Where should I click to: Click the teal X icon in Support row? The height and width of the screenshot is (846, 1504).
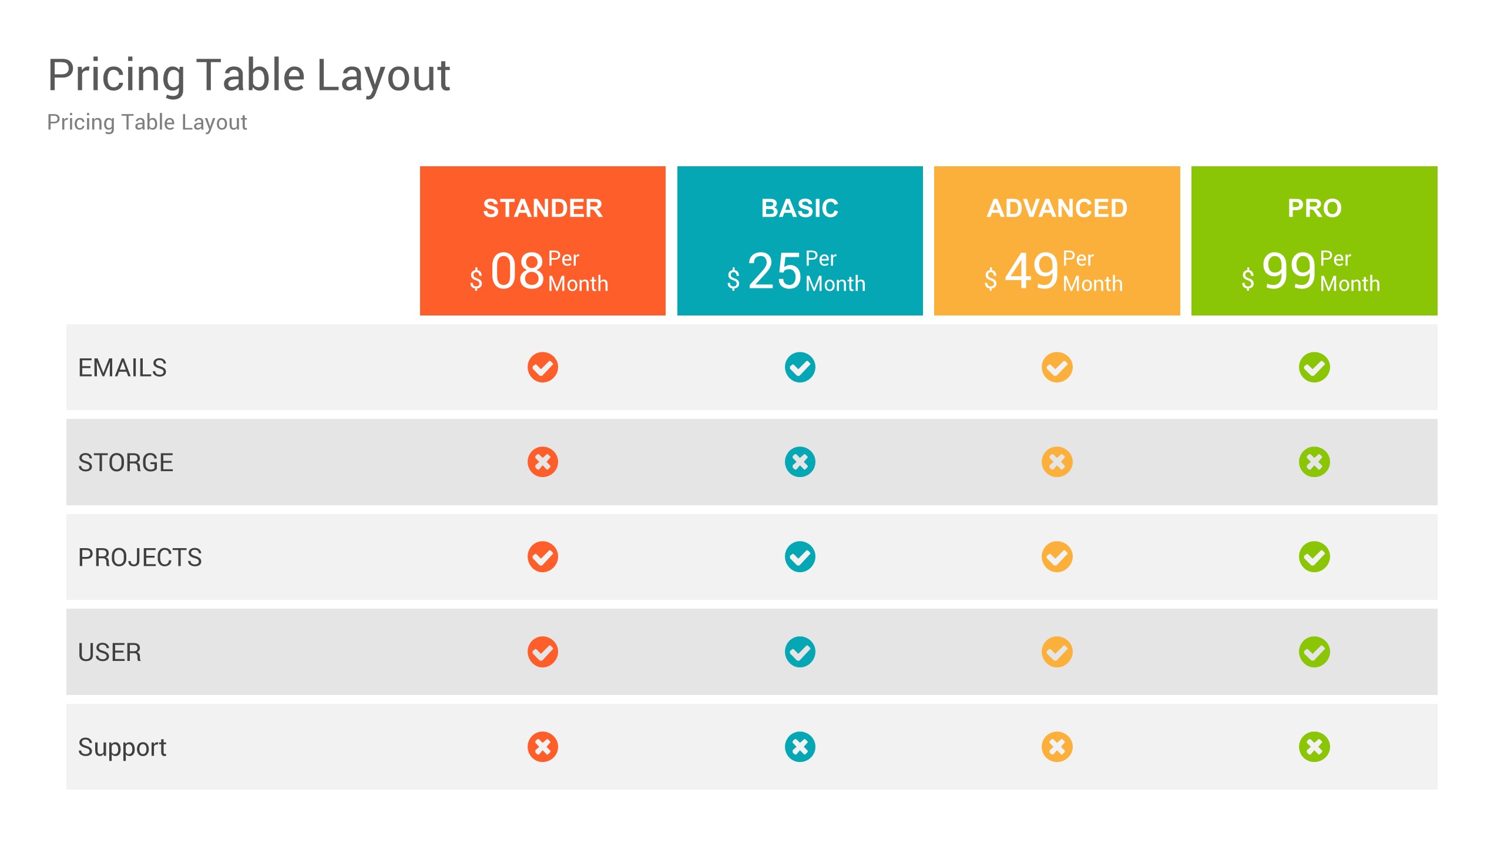pos(800,747)
